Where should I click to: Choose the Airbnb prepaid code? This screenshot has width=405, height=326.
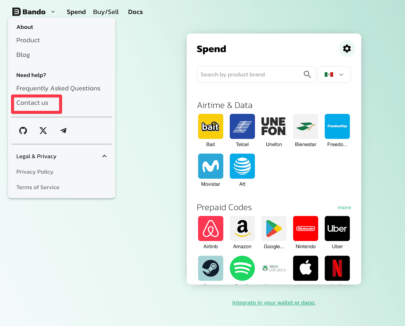(x=211, y=228)
